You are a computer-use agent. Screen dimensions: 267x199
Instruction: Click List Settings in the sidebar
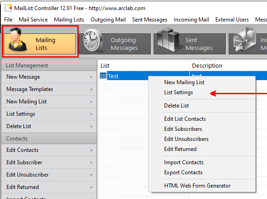click(x=49, y=114)
